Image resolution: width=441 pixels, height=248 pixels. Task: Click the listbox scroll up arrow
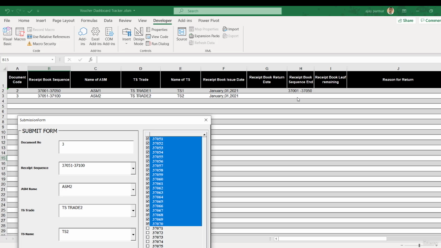(205, 135)
